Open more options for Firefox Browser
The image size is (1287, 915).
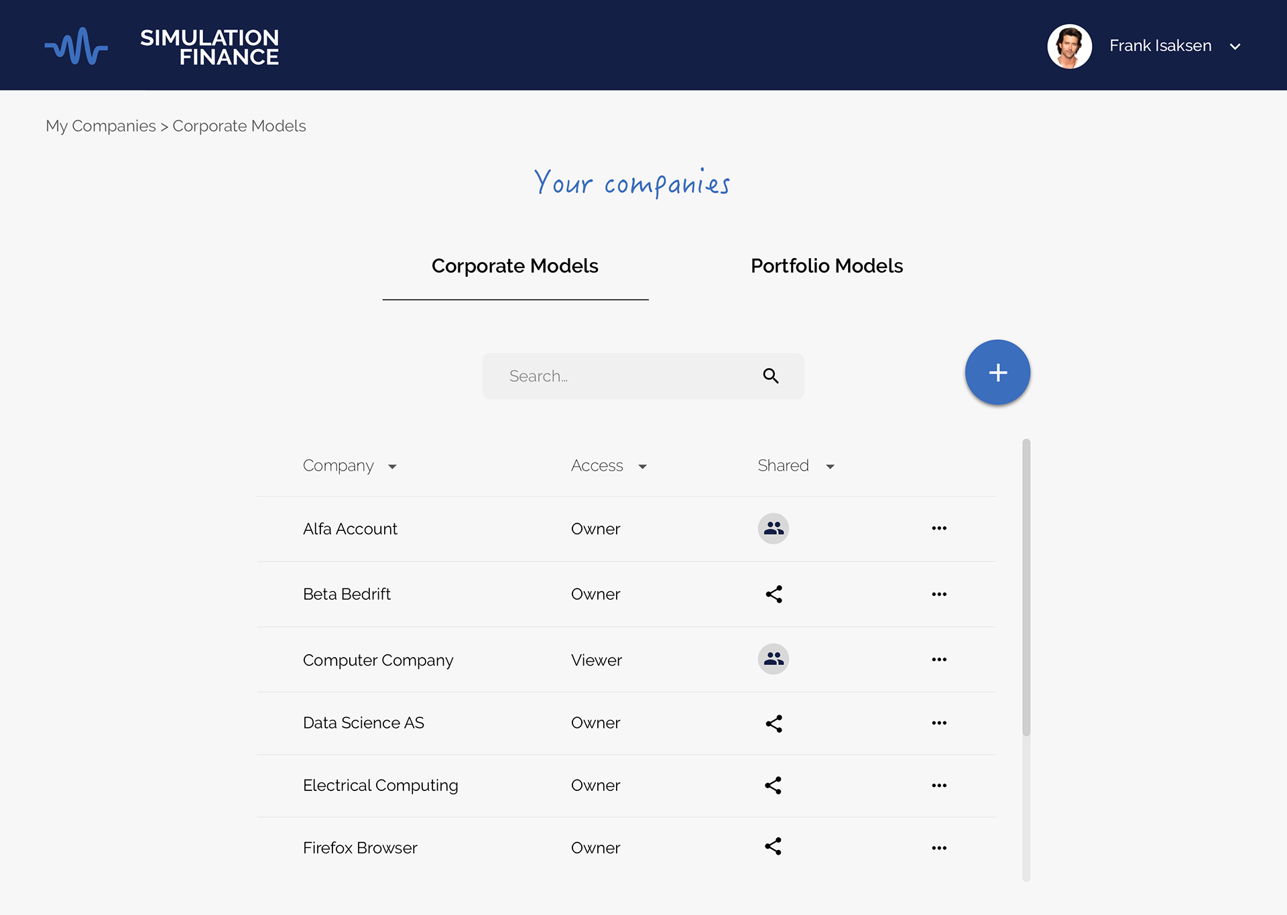pos(939,848)
